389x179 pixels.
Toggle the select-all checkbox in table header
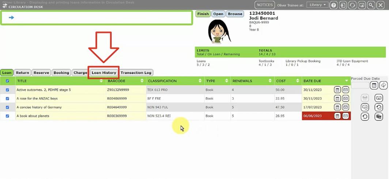(7, 81)
